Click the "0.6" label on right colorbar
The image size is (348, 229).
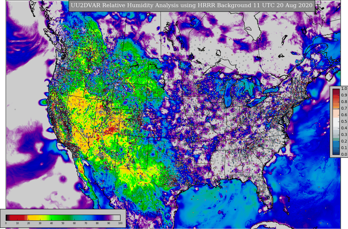tap(344, 115)
